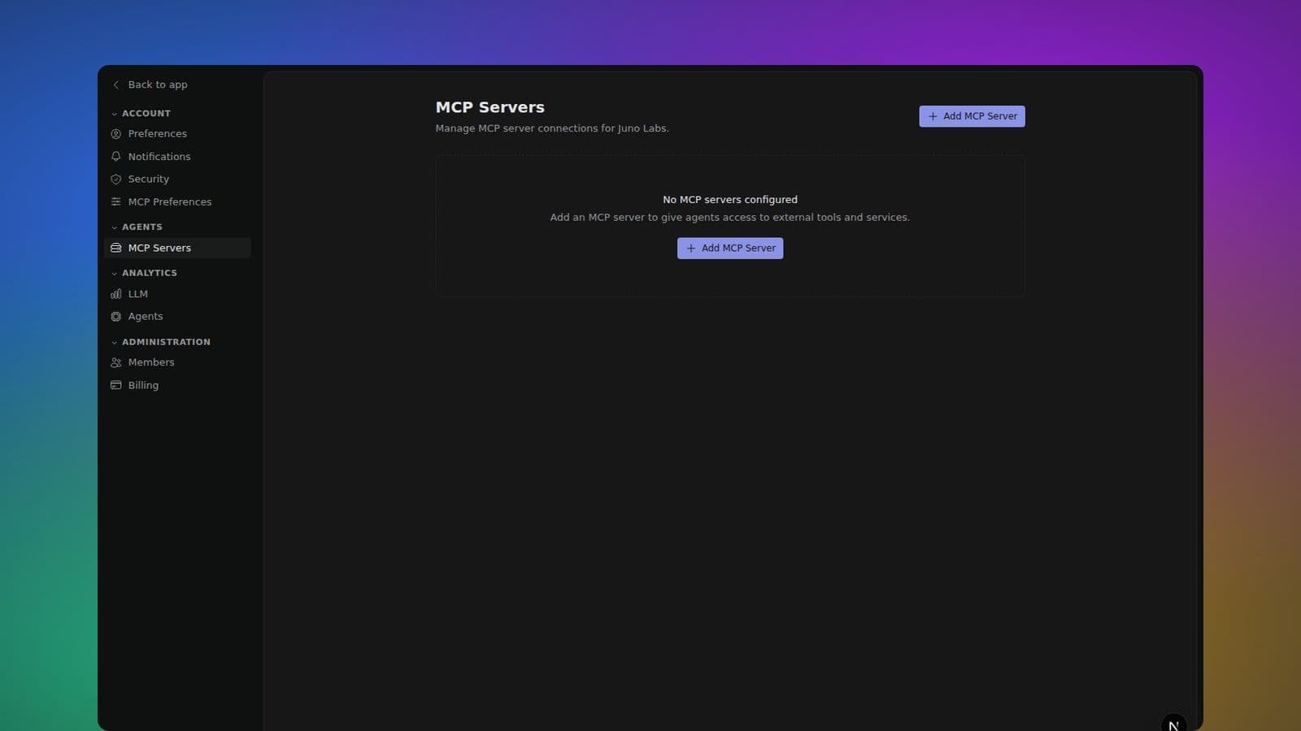The image size is (1301, 731).
Task: Click the MCP Servers page heading
Action: (x=490, y=107)
